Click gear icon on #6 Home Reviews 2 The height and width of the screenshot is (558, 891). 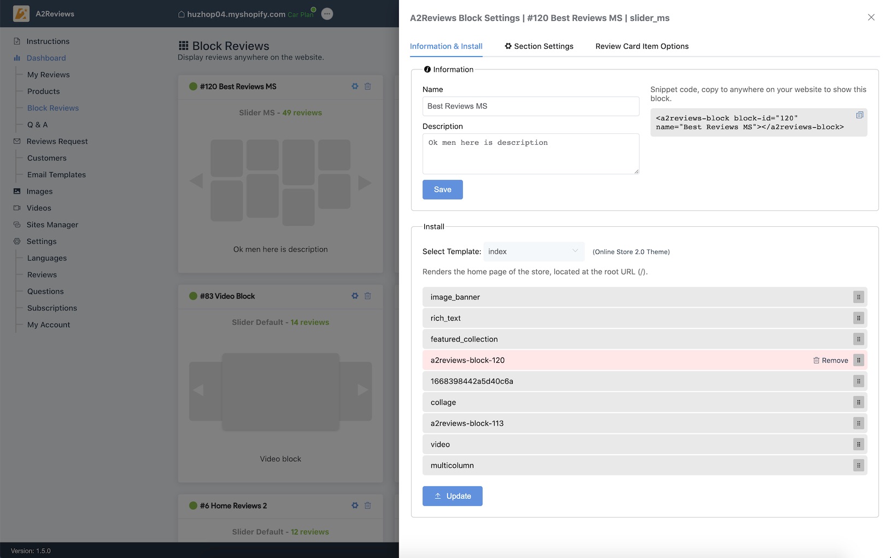pos(355,506)
